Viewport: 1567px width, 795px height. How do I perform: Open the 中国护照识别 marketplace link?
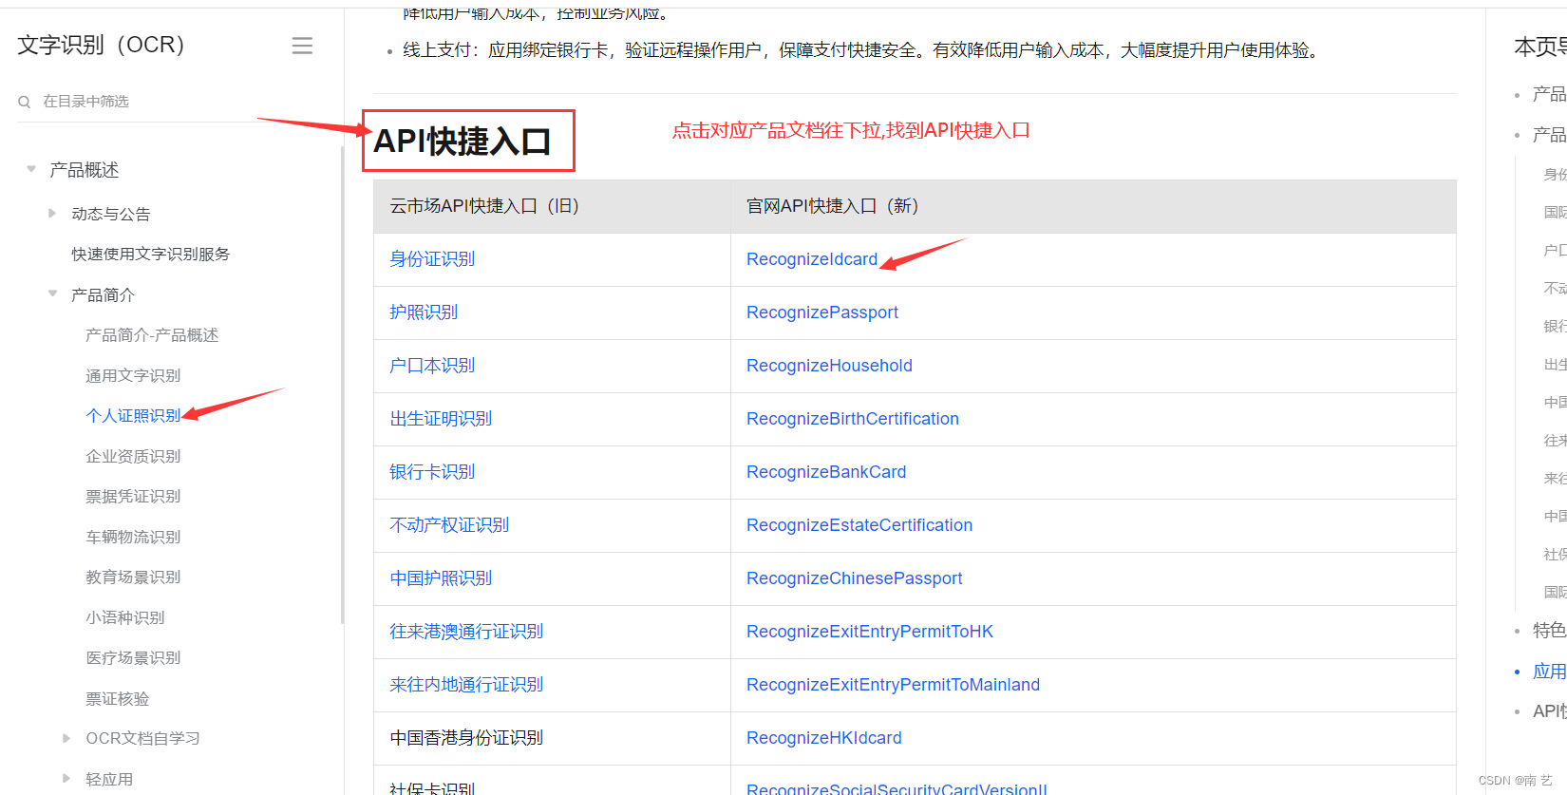coord(441,578)
